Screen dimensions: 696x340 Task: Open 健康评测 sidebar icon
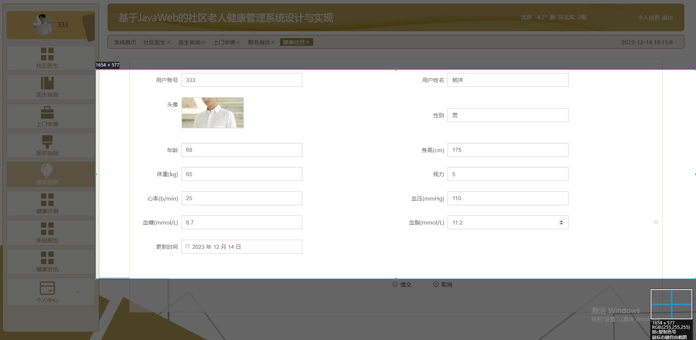click(x=47, y=199)
